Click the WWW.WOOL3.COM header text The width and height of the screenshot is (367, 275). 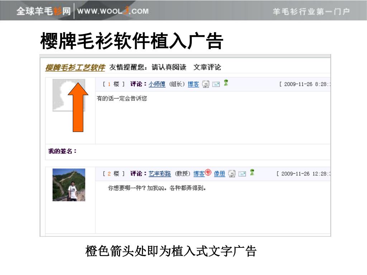(x=113, y=11)
